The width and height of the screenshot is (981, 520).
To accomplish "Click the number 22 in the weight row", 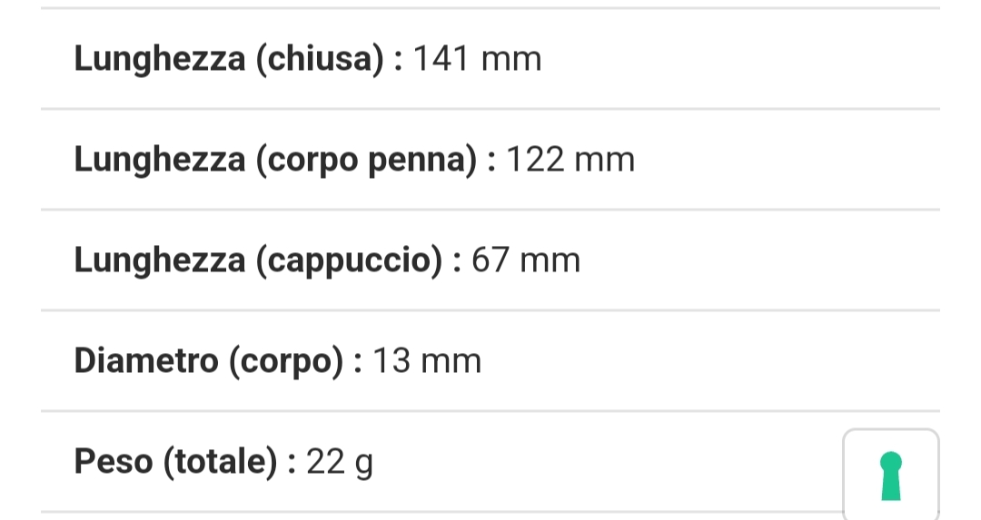I will tap(325, 463).
